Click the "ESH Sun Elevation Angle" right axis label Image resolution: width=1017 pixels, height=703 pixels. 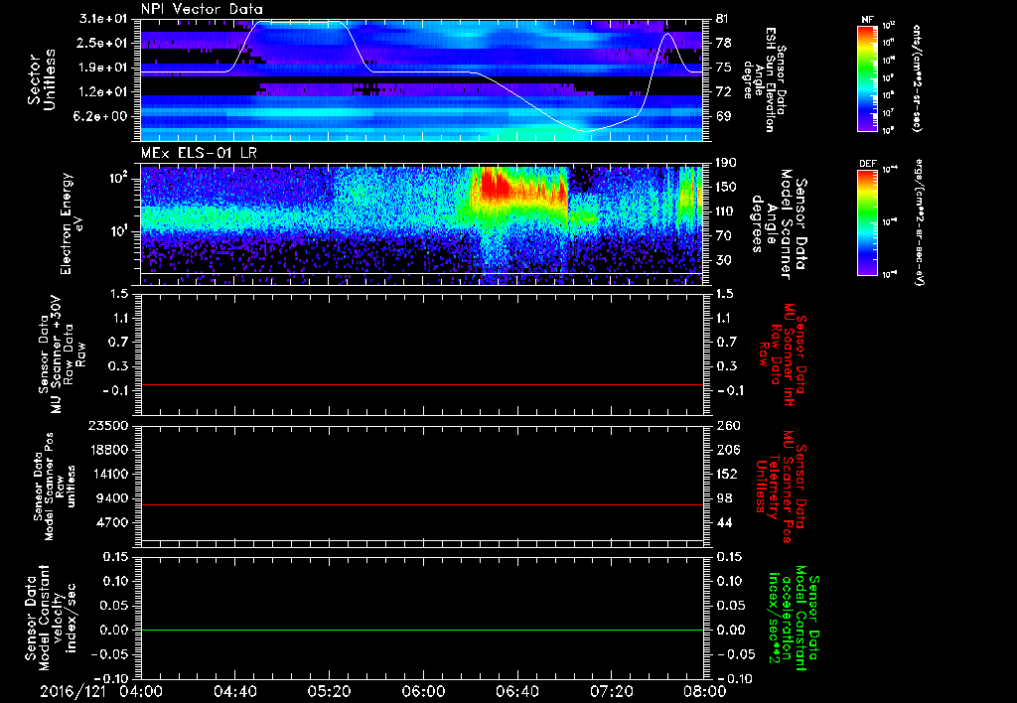(x=765, y=79)
